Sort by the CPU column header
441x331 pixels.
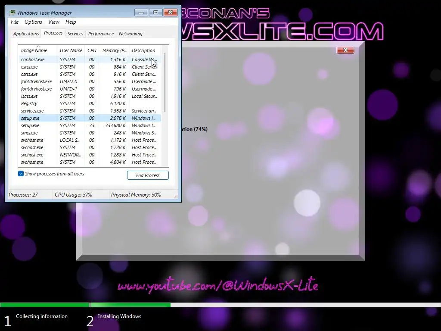[92, 50]
